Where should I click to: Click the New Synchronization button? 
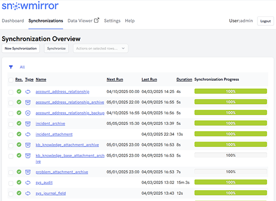tap(21, 48)
